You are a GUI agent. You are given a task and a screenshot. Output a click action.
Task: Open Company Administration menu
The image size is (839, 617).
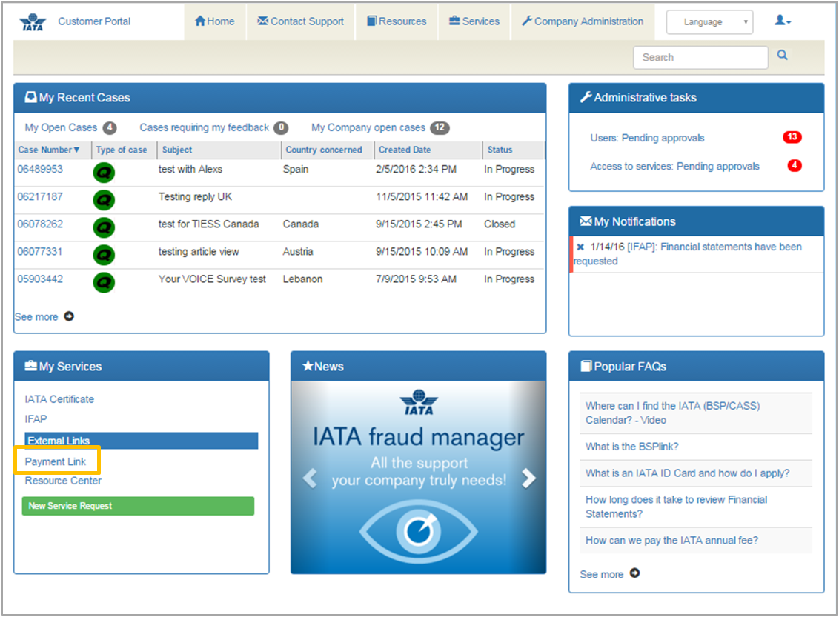pos(583,21)
